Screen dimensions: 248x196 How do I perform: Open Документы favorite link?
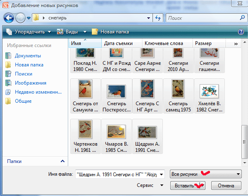pos(28,56)
